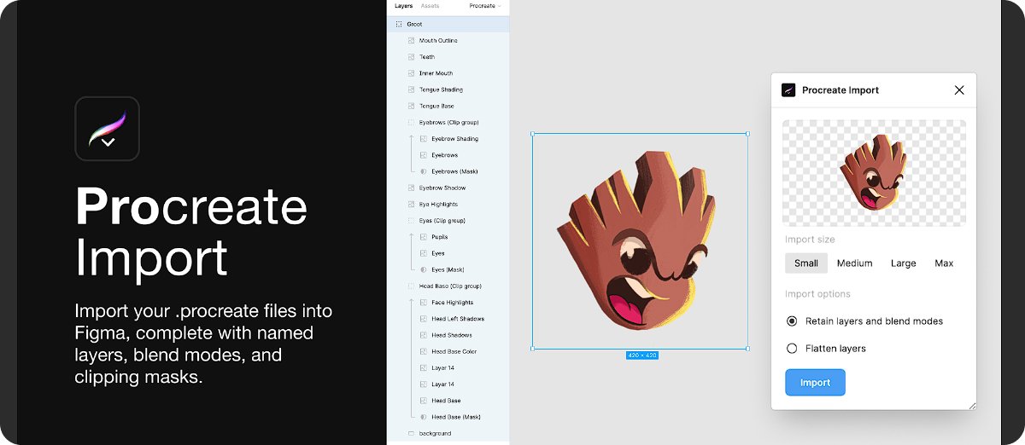Image resolution: width=1025 pixels, height=445 pixels.
Task: Click the Import size label
Action: coord(810,240)
